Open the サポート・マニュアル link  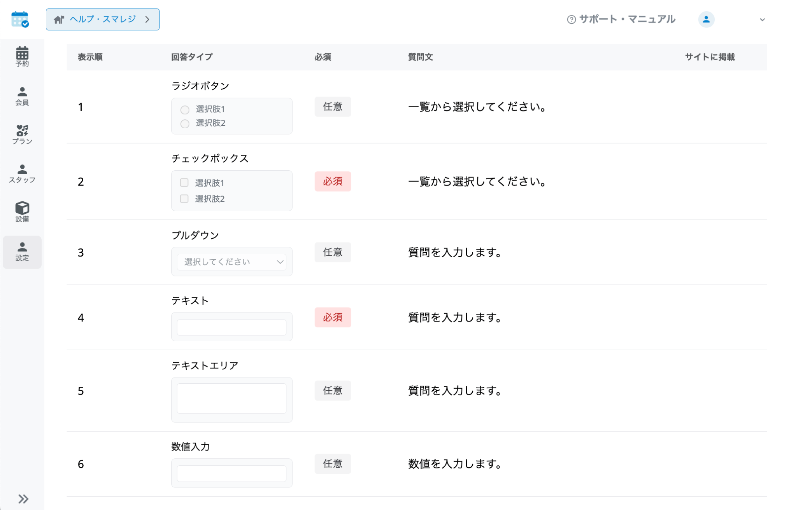[621, 19]
